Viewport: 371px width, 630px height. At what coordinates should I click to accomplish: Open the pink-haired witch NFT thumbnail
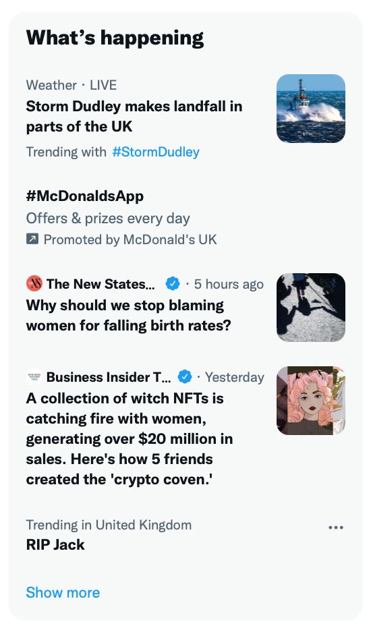tap(311, 401)
